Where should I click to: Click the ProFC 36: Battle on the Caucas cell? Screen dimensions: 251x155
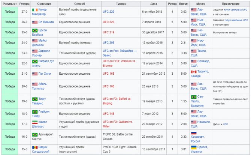point(121,137)
